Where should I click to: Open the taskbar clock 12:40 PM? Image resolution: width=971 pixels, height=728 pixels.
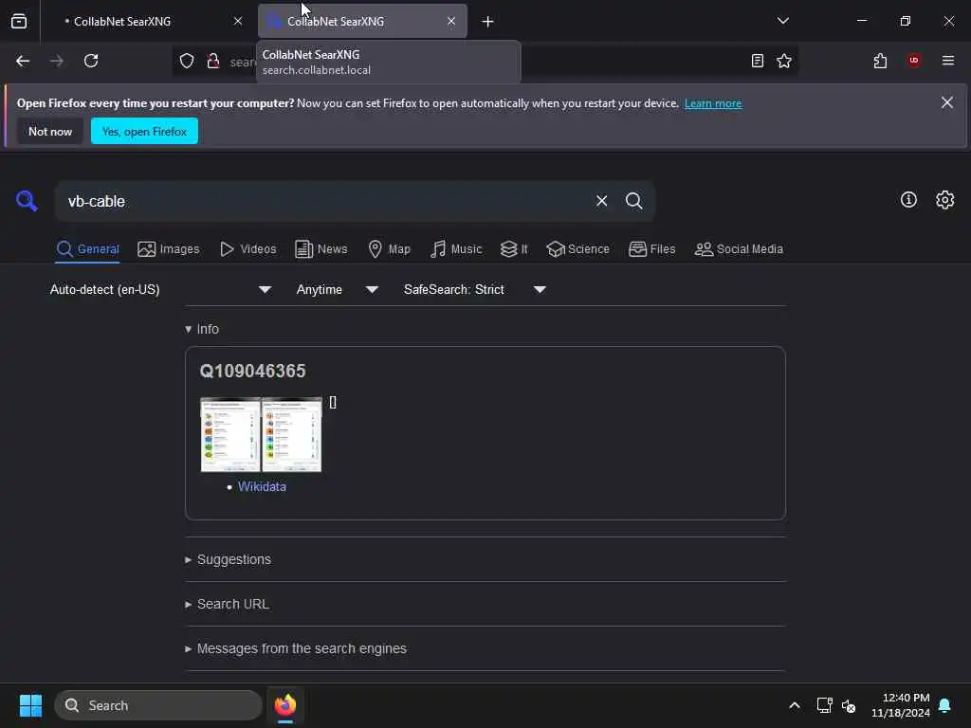(x=901, y=705)
